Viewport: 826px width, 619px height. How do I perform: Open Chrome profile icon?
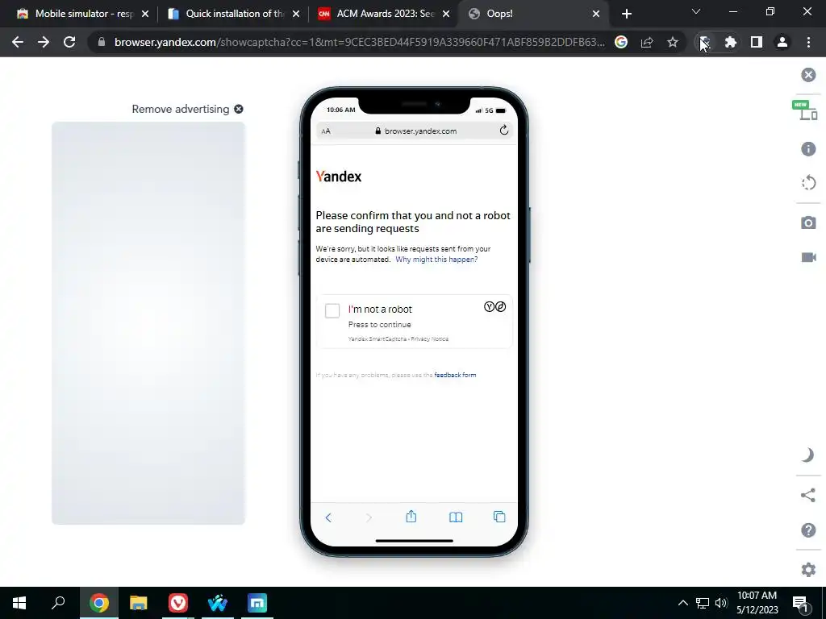click(782, 42)
